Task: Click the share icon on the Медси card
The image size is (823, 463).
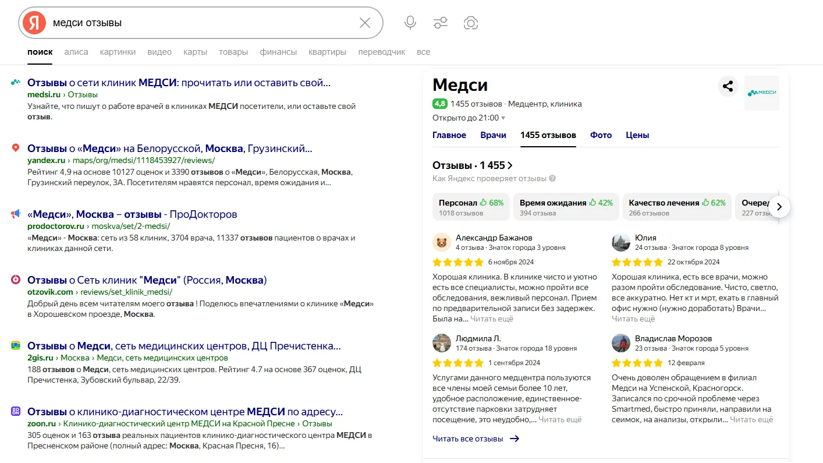Action: [728, 86]
